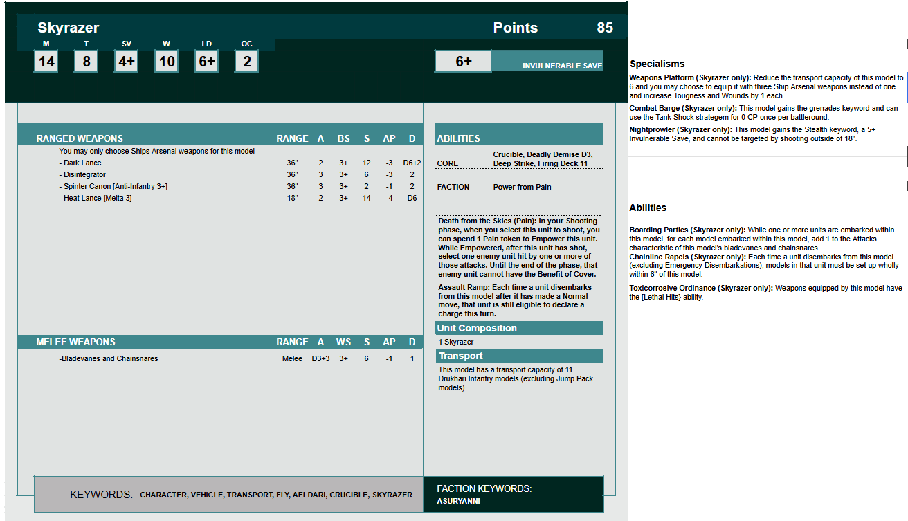This screenshot has height=521, width=908.
Task: Select the Points value 85
Action: pyautogui.click(x=605, y=28)
